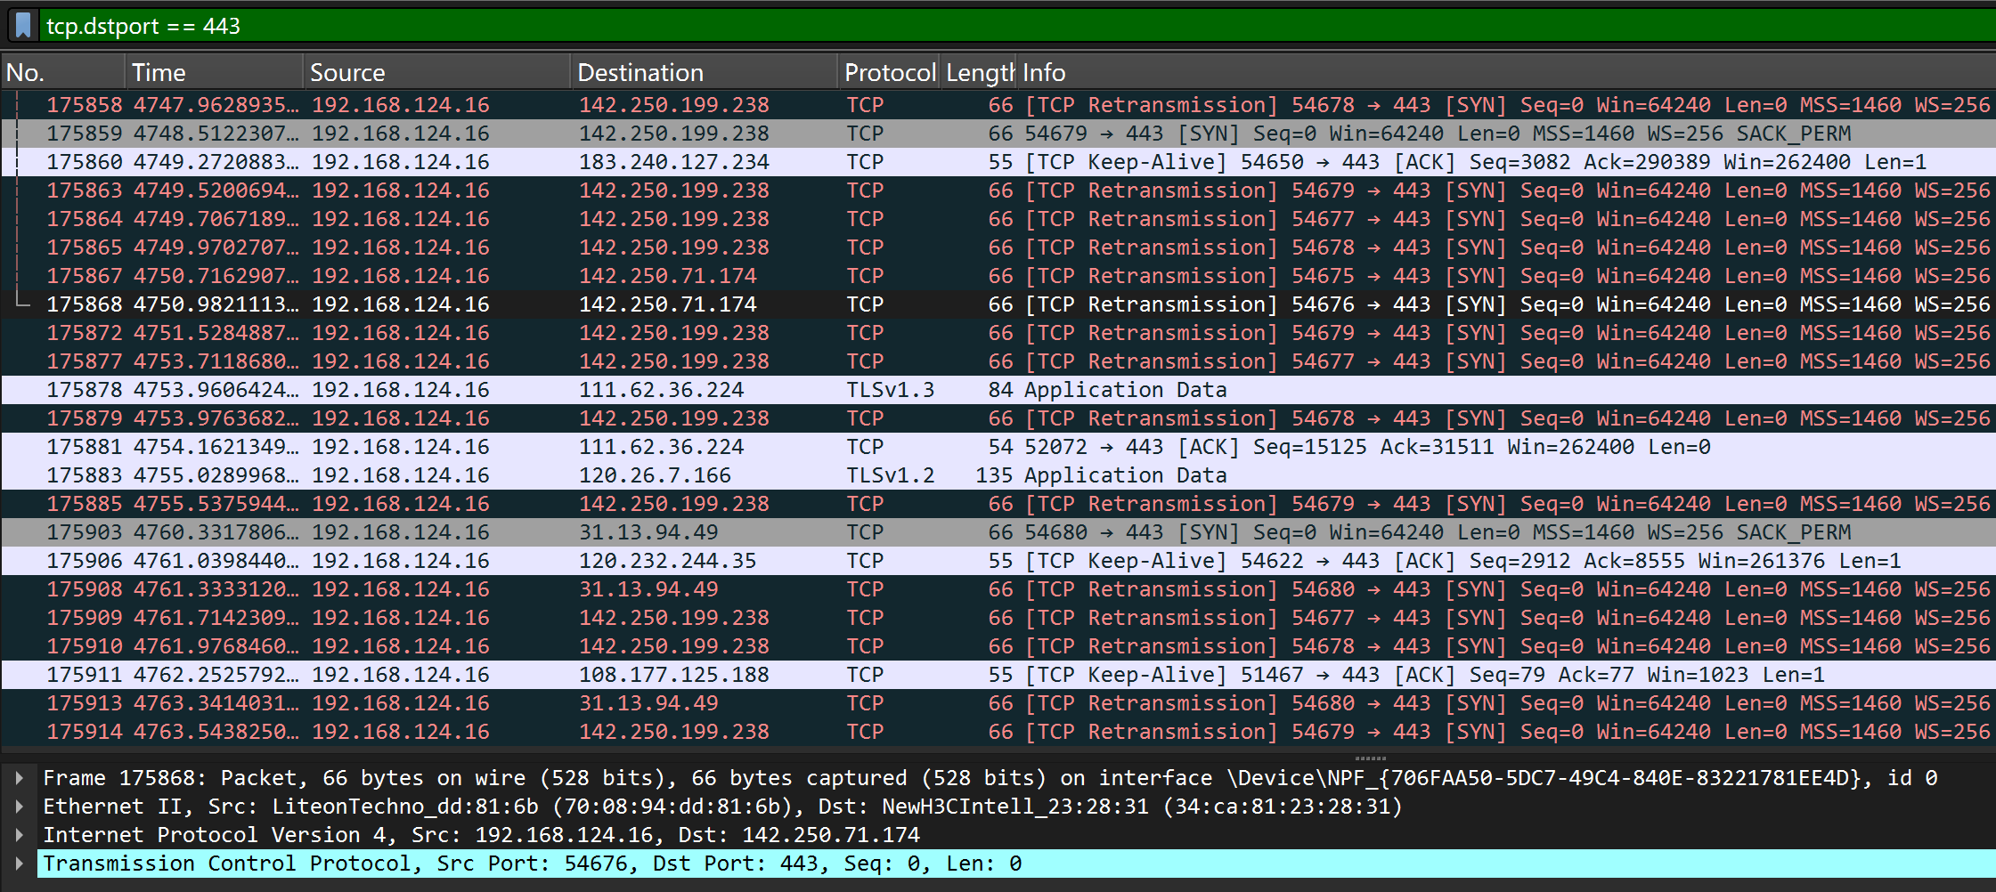The width and height of the screenshot is (1996, 892).
Task: Sort by the Time column header
Action: (214, 73)
